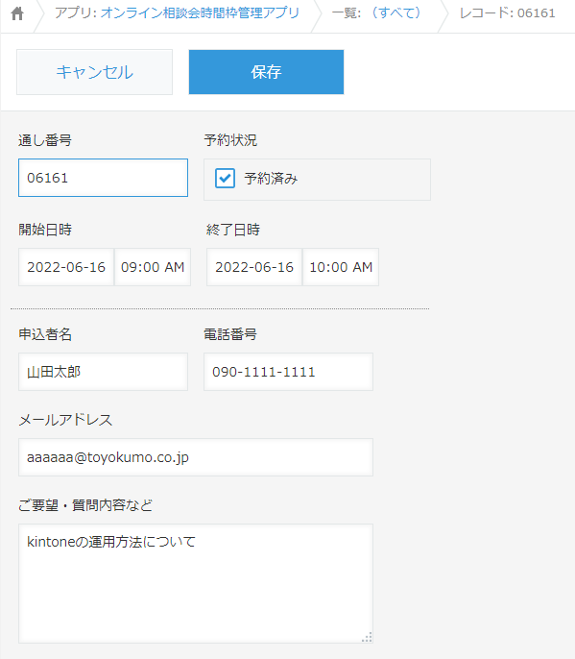The image size is (575, 659).
Task: Click the blue 保存 button
Action: pos(266,72)
